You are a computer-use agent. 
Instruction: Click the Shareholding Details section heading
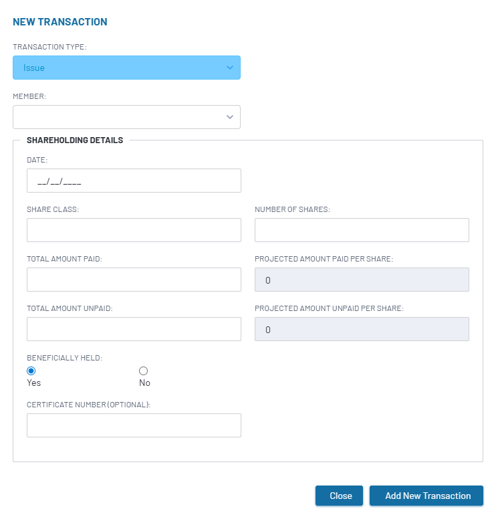pyautogui.click(x=75, y=140)
